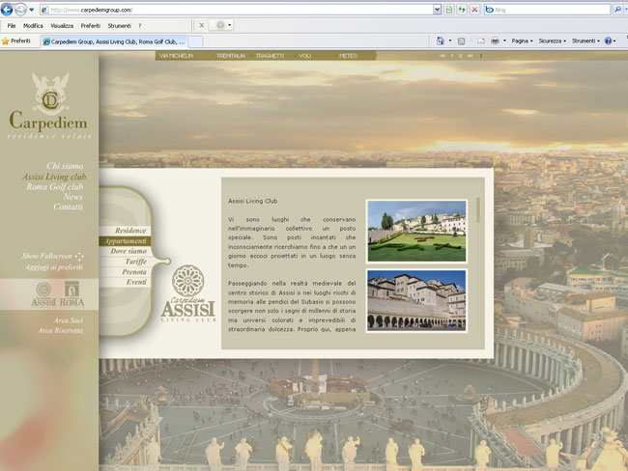Click the magnifier Search icon
This screenshot has height=471, width=628.
click(617, 10)
